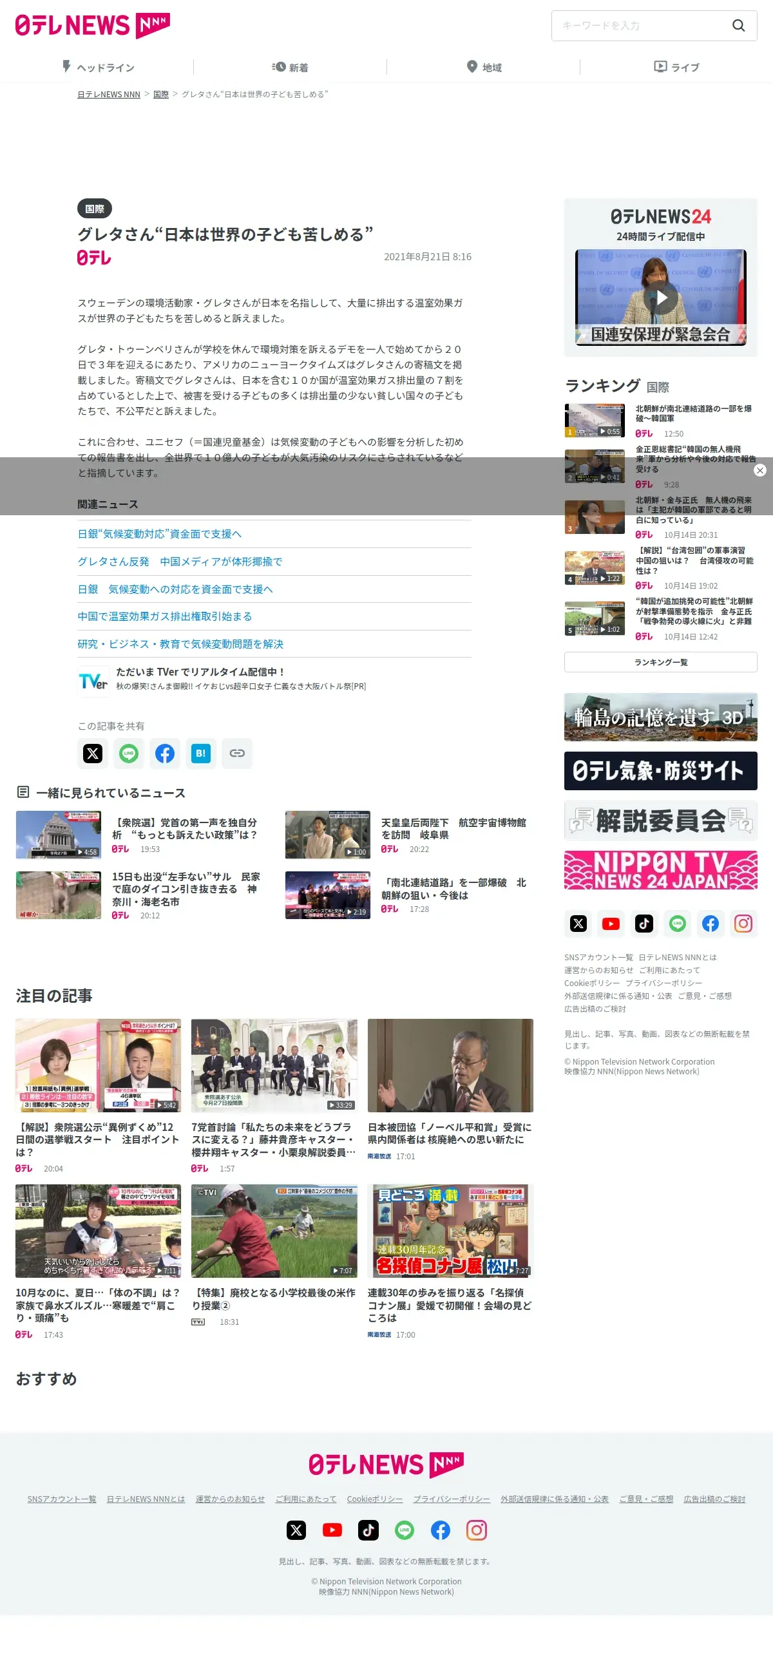This screenshot has height=1670, width=773.
Task: Play the 日テレNEWS24 live stream video
Action: (661, 298)
